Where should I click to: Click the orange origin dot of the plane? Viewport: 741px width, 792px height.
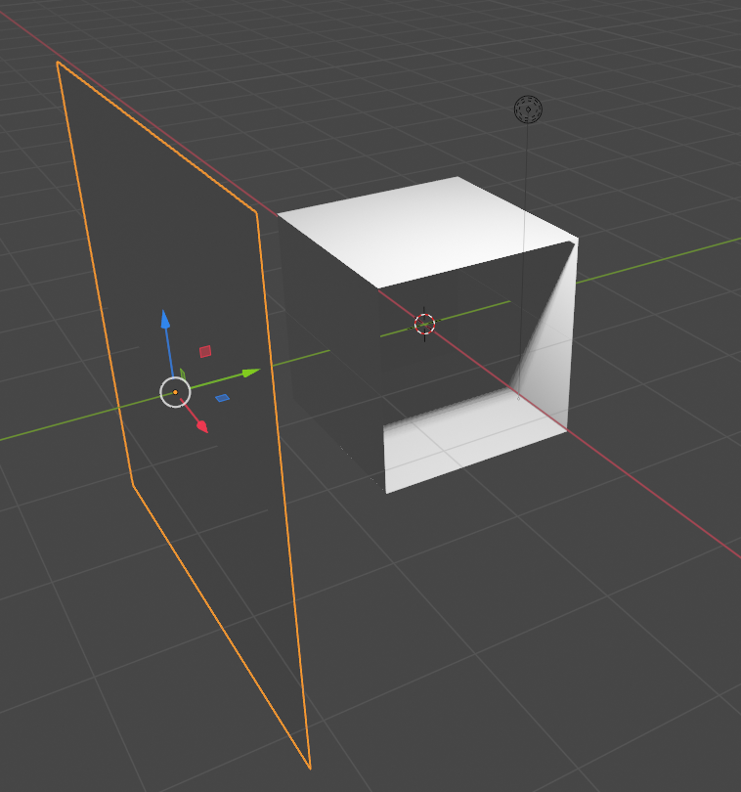pos(175,393)
